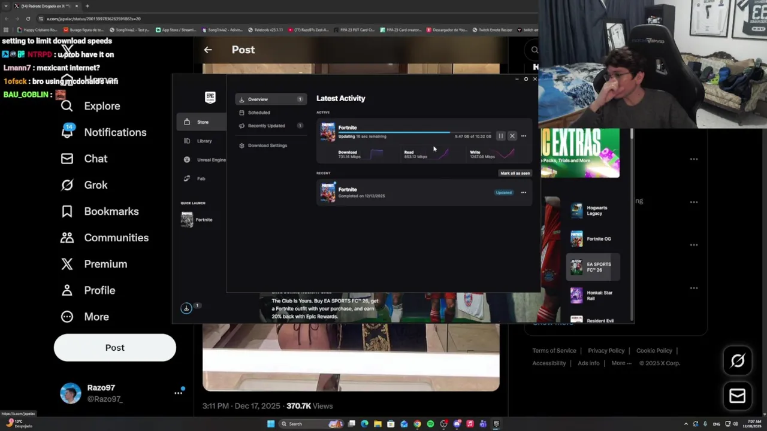This screenshot has height=431, width=767.
Task: Open Profile in X sidebar
Action: 88,290
